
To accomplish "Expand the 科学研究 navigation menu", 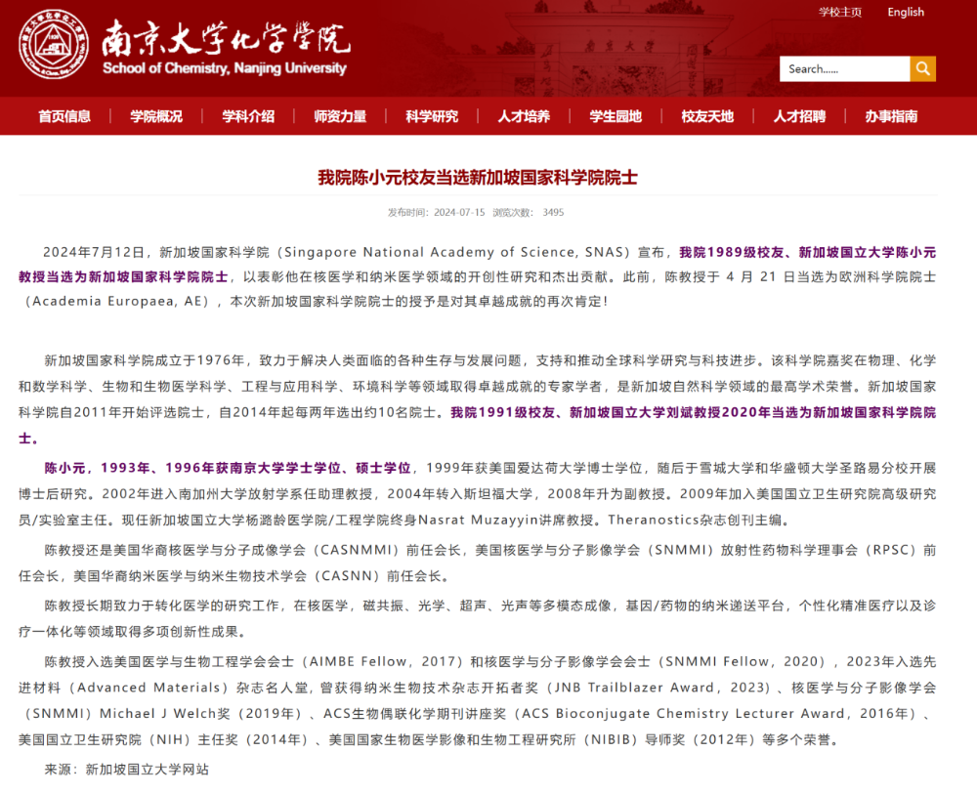I will pos(432,116).
